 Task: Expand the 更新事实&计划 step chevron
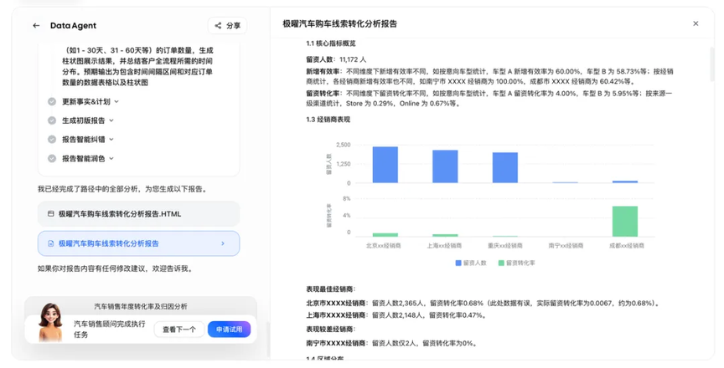pyautogui.click(x=116, y=101)
